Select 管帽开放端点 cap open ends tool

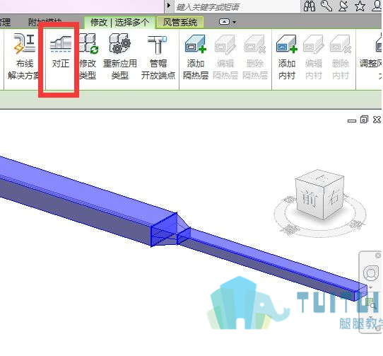point(158,57)
